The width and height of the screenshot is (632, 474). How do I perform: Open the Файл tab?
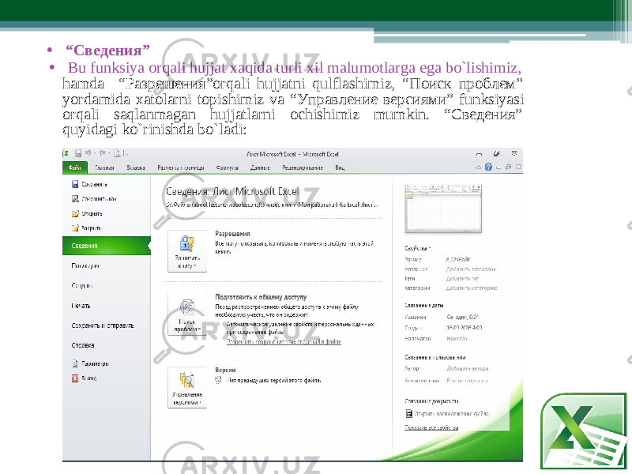click(75, 167)
